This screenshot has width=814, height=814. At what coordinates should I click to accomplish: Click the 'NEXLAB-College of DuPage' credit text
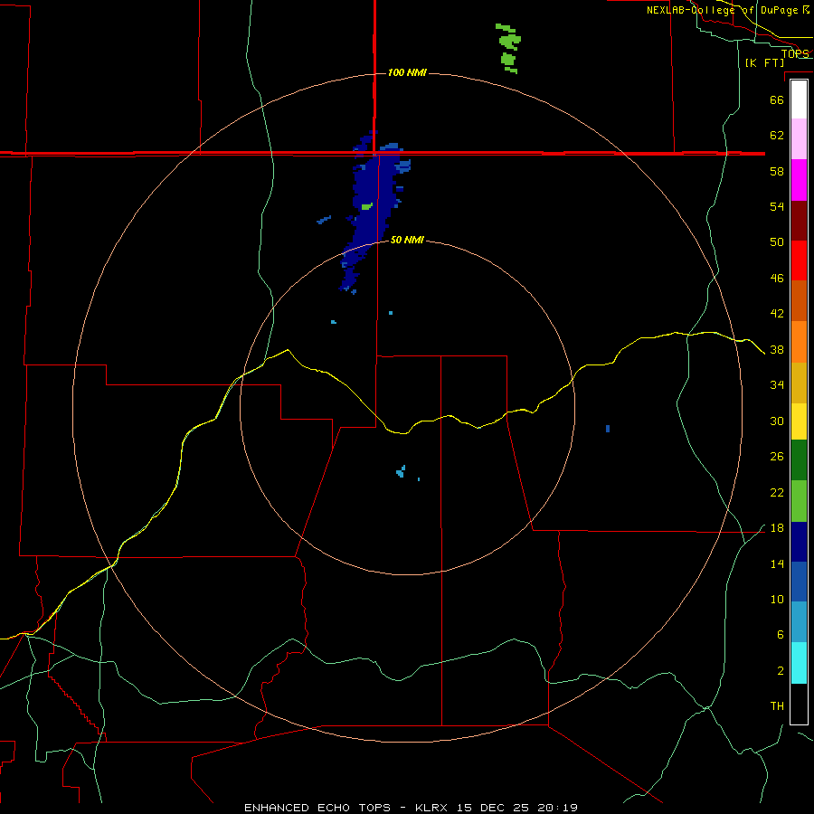722,10
